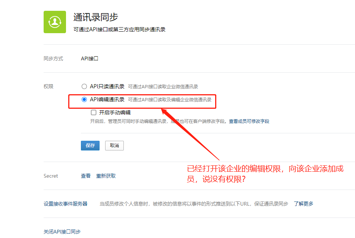Image resolution: width=355 pixels, height=238 pixels.
Task: Click the 同步方式 row label
Action: [x=53, y=58]
